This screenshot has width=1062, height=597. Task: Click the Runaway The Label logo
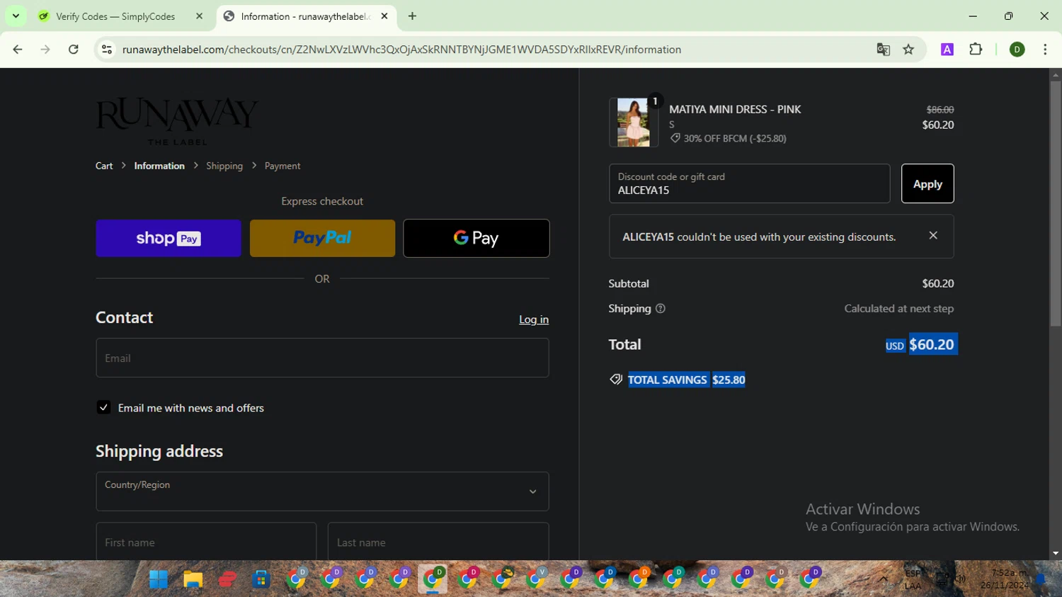click(177, 121)
